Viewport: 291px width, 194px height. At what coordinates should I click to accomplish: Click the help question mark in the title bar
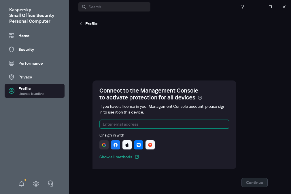pyautogui.click(x=242, y=7)
